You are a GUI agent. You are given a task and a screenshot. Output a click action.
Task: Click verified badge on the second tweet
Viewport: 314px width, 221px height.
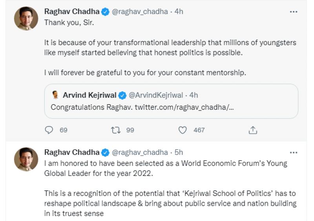106,152
